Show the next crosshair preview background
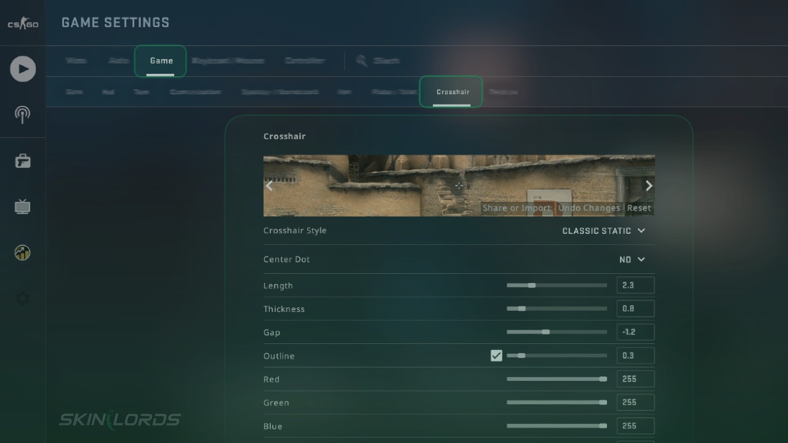The image size is (788, 443). click(x=648, y=185)
